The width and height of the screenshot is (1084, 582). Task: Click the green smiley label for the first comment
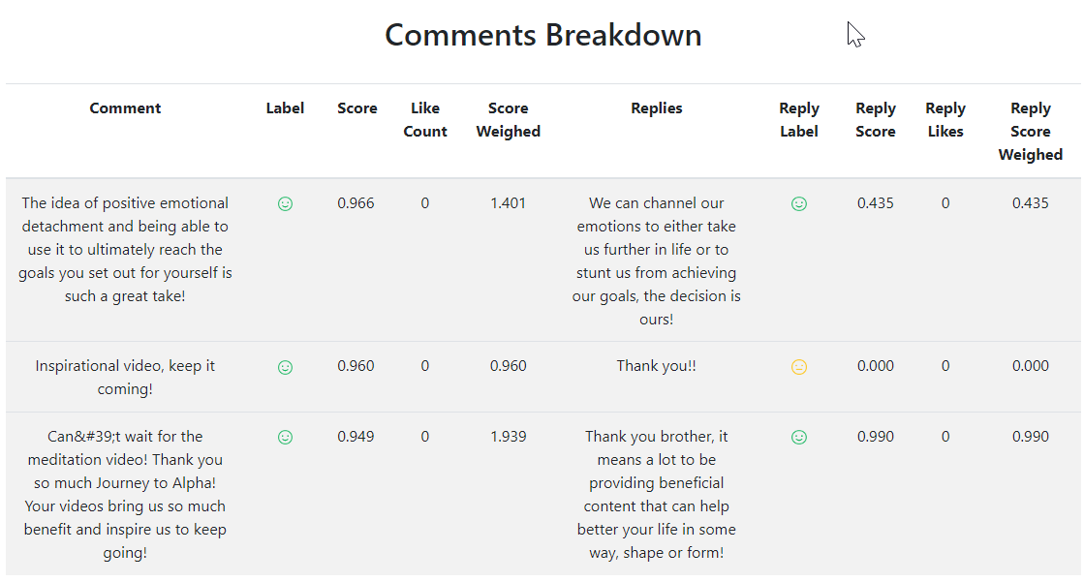(x=285, y=204)
